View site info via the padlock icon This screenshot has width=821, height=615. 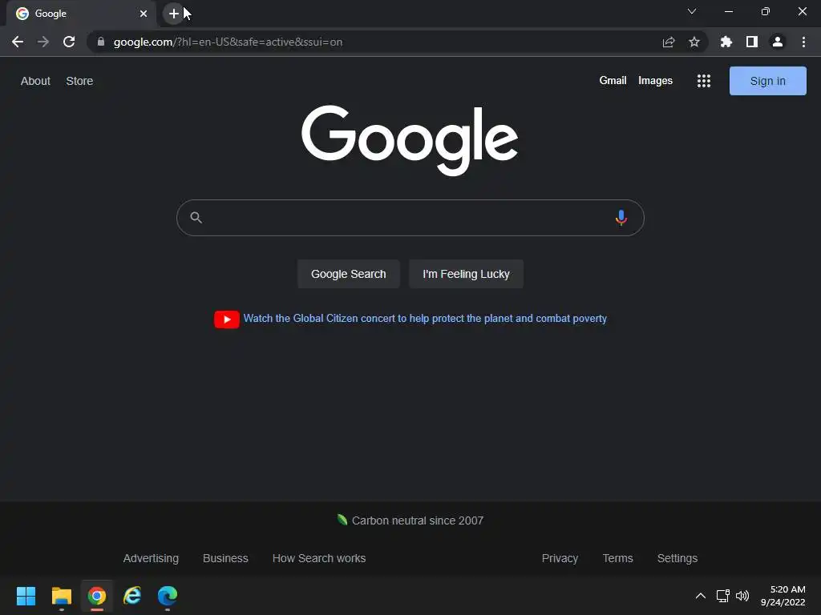coord(101,42)
